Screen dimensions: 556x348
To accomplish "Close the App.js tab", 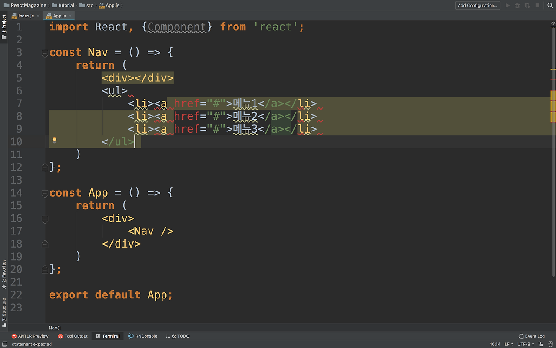I will point(70,16).
